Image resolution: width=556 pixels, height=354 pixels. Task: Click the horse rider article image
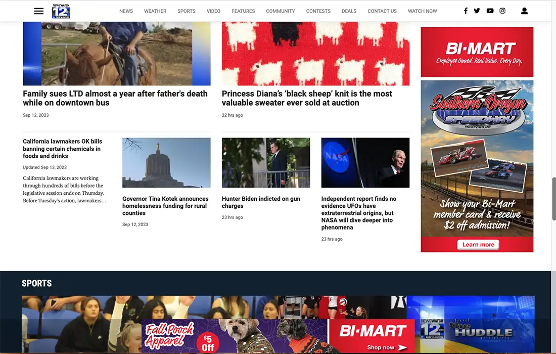tap(117, 54)
